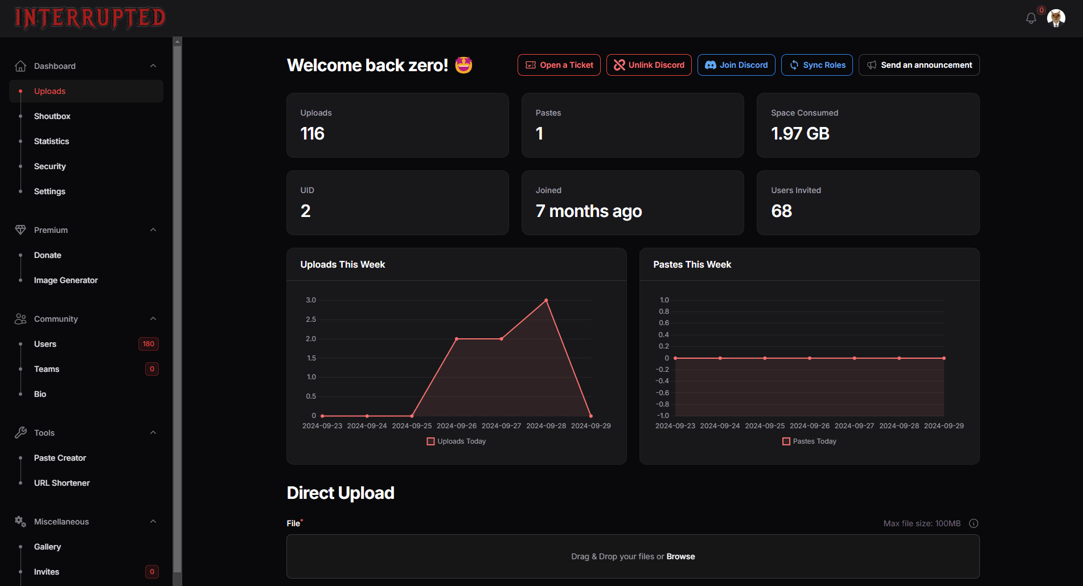Click the Teams count badge
The width and height of the screenshot is (1083, 586).
[x=152, y=369]
